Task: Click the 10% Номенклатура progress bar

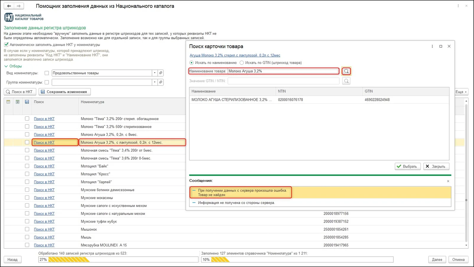Action: pos(297,260)
